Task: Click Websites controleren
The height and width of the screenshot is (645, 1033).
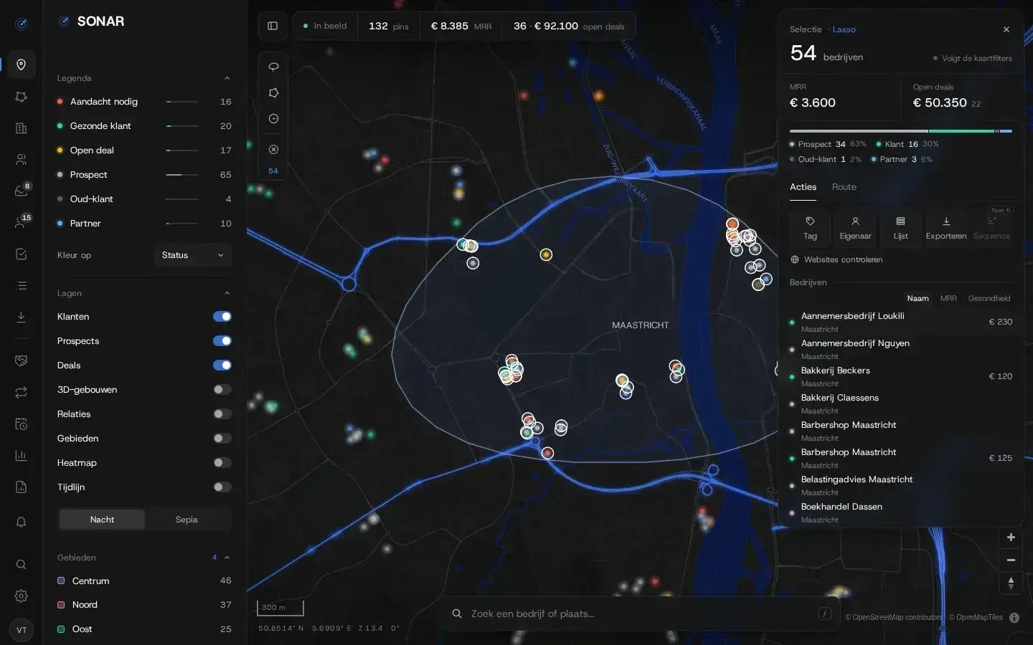Action: [836, 259]
